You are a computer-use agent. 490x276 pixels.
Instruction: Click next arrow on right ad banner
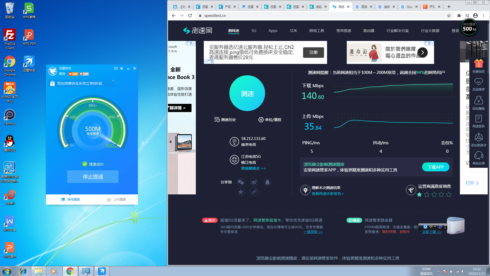tap(423, 52)
